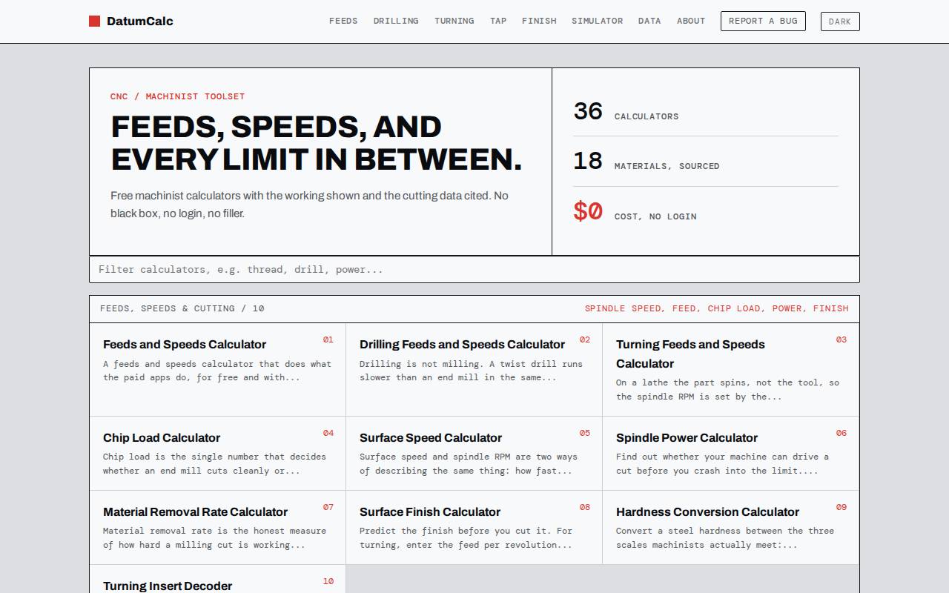Open the Hardness Conversion Calculator
Viewport: 949px width, 593px height.
pos(731,528)
